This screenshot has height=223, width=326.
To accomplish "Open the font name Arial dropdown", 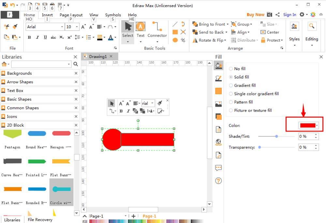I will (62, 27).
